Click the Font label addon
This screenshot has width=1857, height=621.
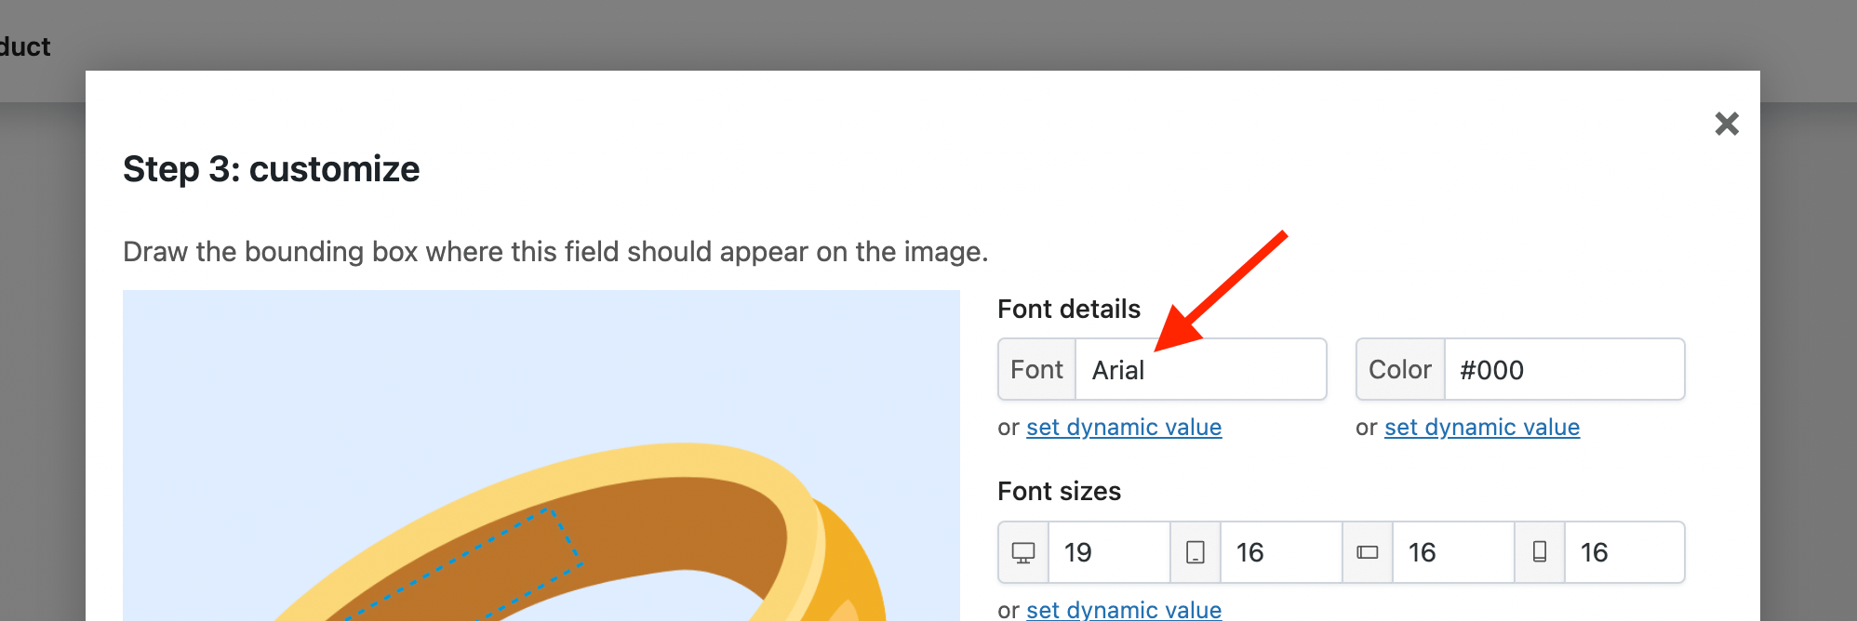coord(1036,369)
